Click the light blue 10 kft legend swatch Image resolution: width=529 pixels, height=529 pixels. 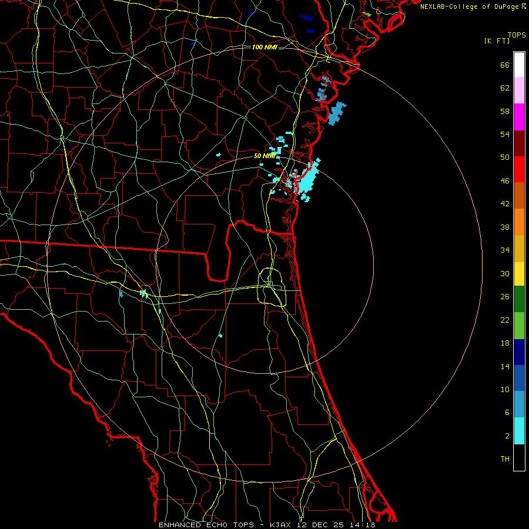(519, 404)
